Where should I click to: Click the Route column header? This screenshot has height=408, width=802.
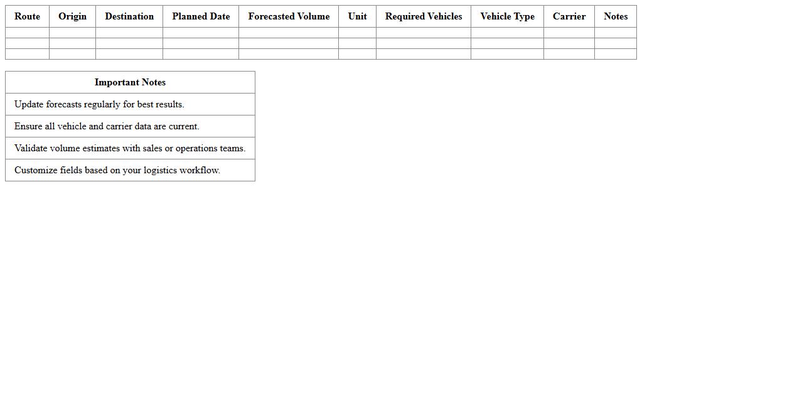click(27, 16)
